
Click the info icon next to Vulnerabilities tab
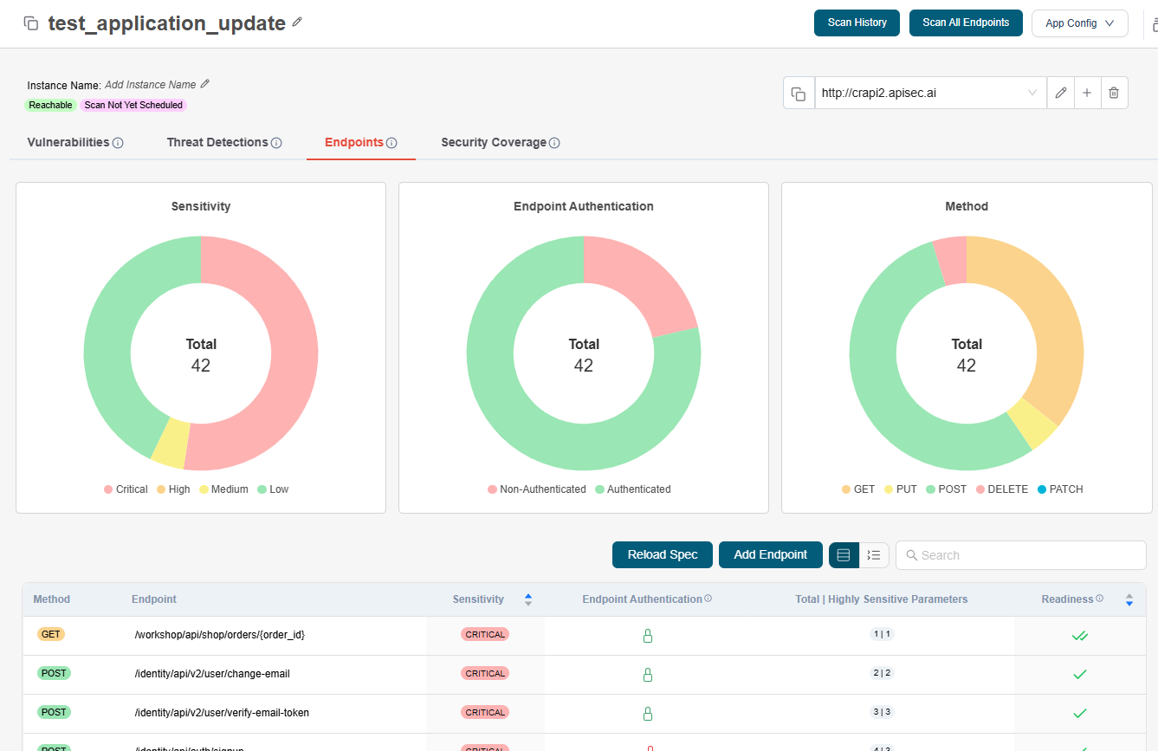119,143
